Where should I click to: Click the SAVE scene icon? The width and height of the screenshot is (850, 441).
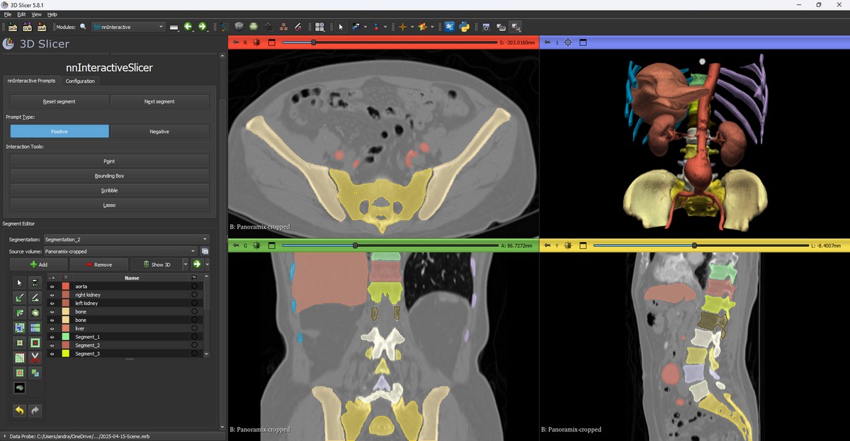point(42,27)
